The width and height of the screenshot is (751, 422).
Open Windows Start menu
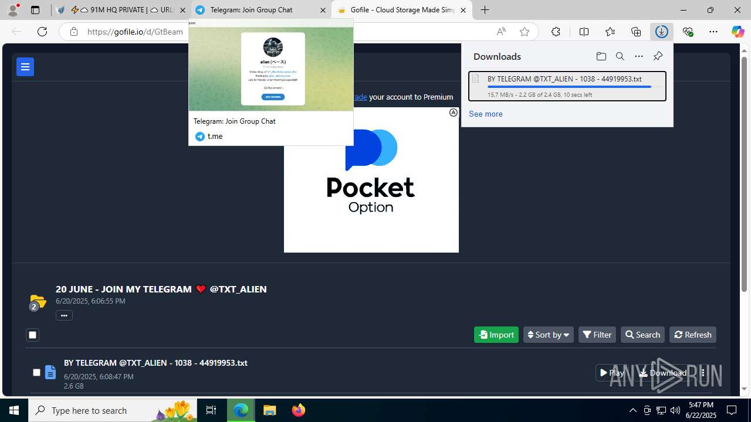(x=14, y=410)
